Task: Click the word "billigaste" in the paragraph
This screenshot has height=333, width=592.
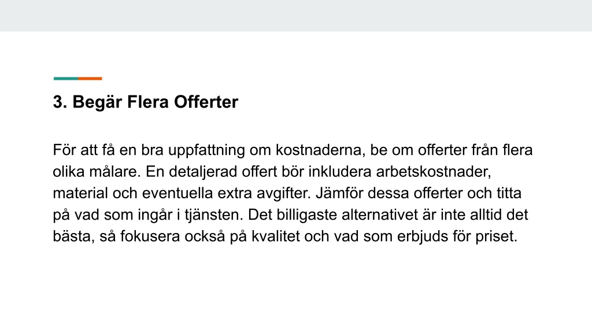Action: click(306, 215)
